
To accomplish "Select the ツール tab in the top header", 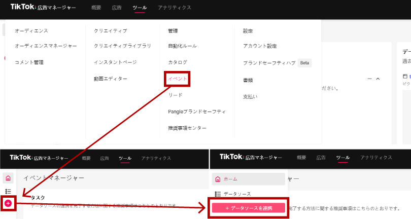I will [140, 8].
